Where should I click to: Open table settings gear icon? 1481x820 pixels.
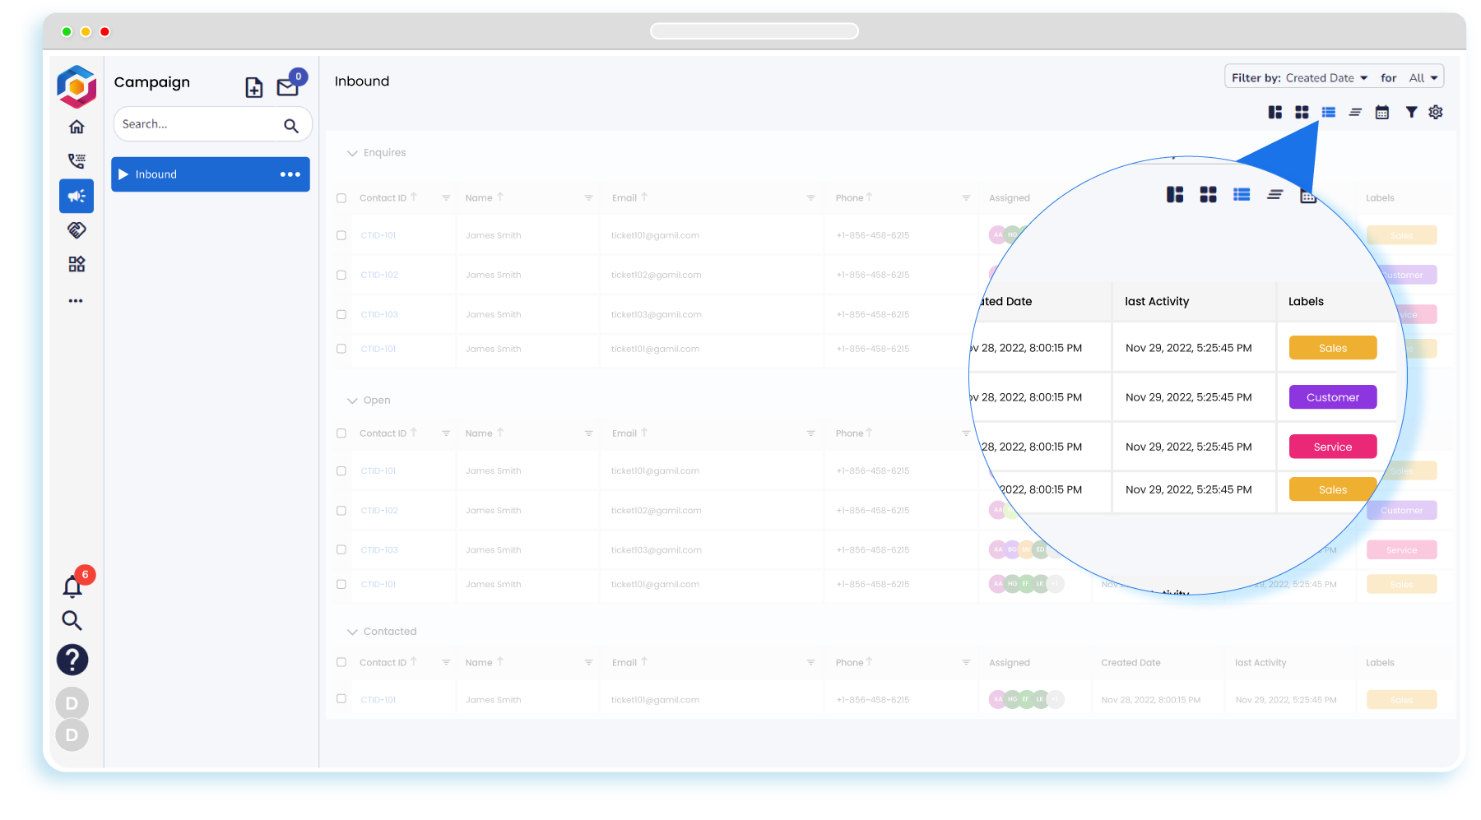[x=1436, y=112]
